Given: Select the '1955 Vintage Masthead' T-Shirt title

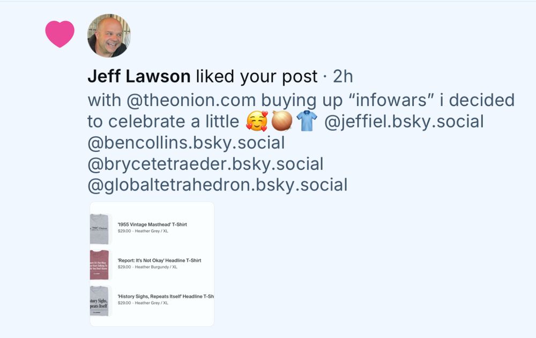Looking at the screenshot, I should (152, 224).
